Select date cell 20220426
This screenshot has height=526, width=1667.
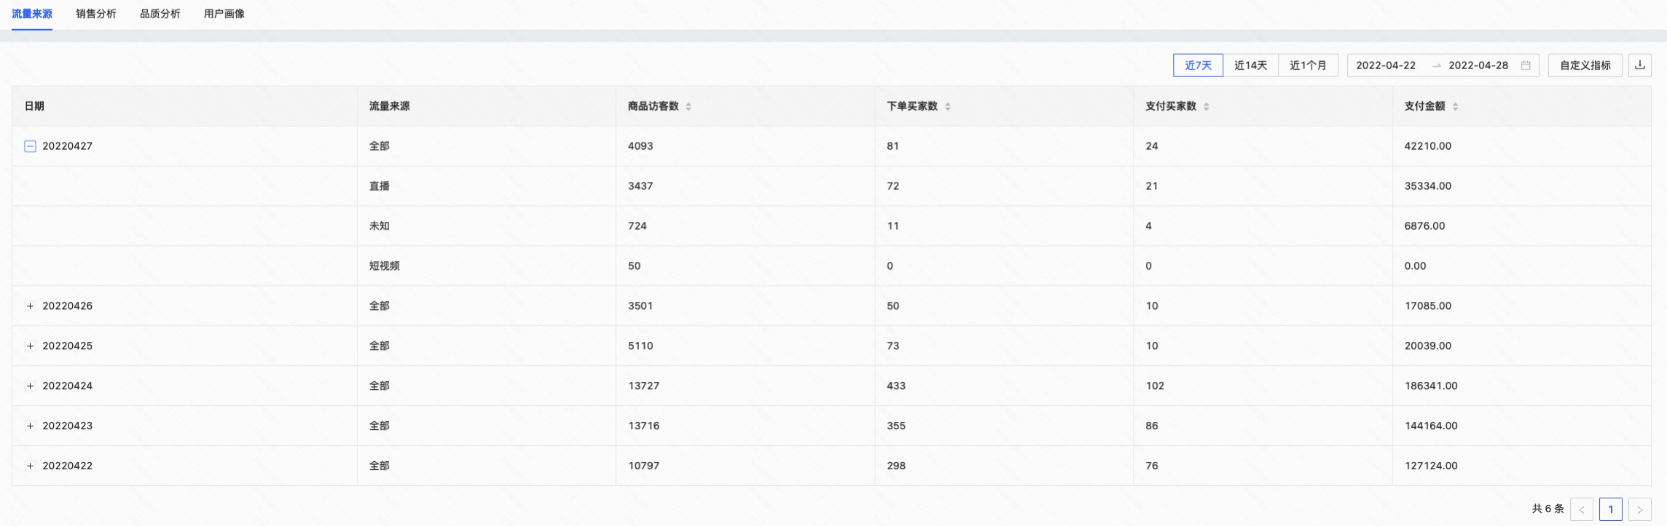tap(67, 306)
